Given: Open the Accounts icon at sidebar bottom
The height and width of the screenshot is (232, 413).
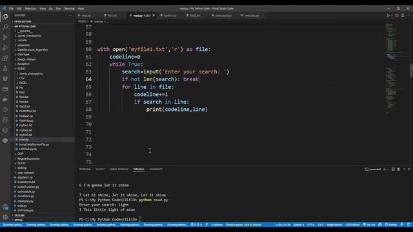Looking at the screenshot, I should coord(5,208).
